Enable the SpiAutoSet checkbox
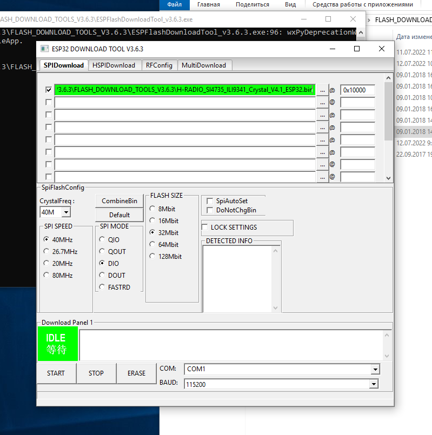The height and width of the screenshot is (435, 432). [210, 201]
